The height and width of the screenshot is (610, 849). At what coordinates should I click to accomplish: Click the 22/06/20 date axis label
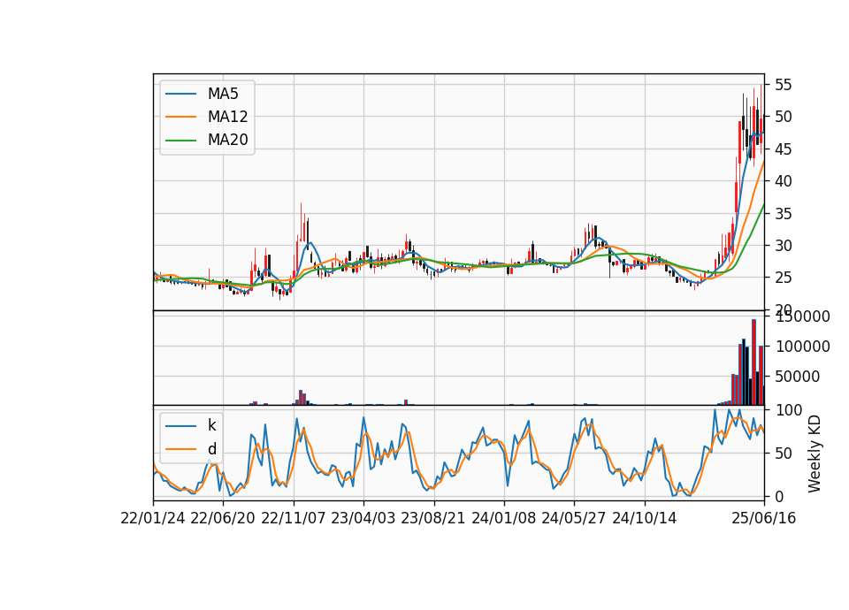[223, 518]
